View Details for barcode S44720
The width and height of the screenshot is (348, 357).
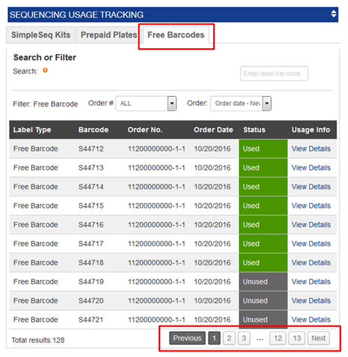(311, 300)
